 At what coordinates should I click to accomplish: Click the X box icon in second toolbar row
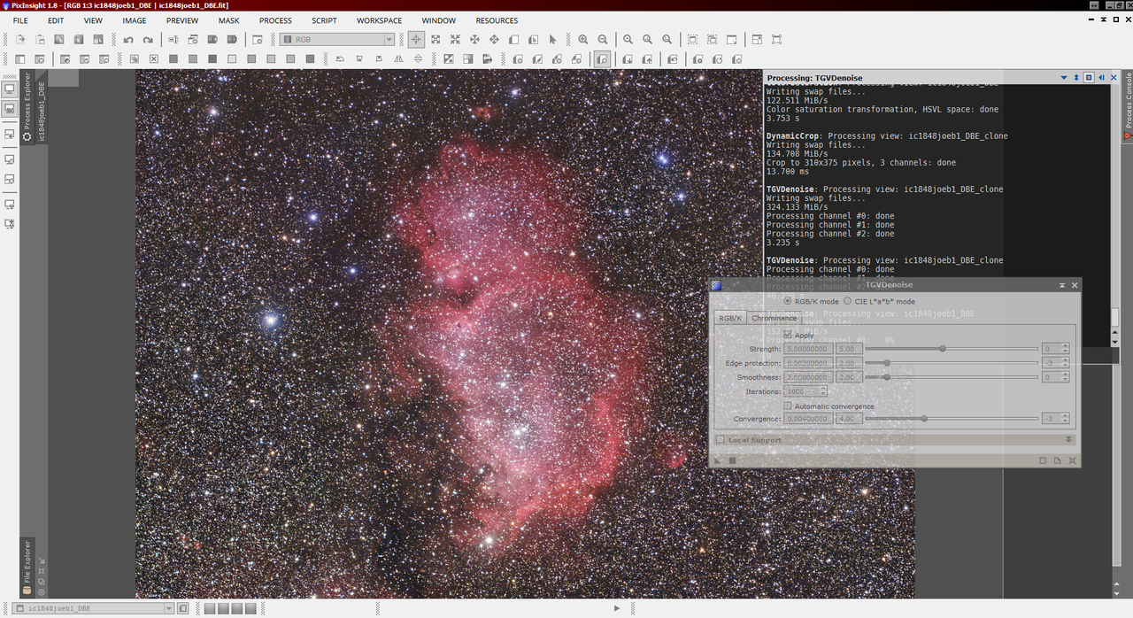pos(154,59)
